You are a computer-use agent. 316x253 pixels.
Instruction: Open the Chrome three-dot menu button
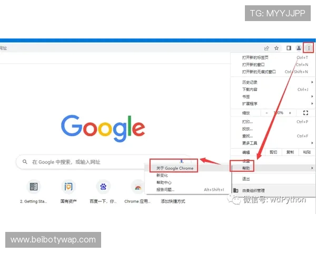(x=309, y=48)
